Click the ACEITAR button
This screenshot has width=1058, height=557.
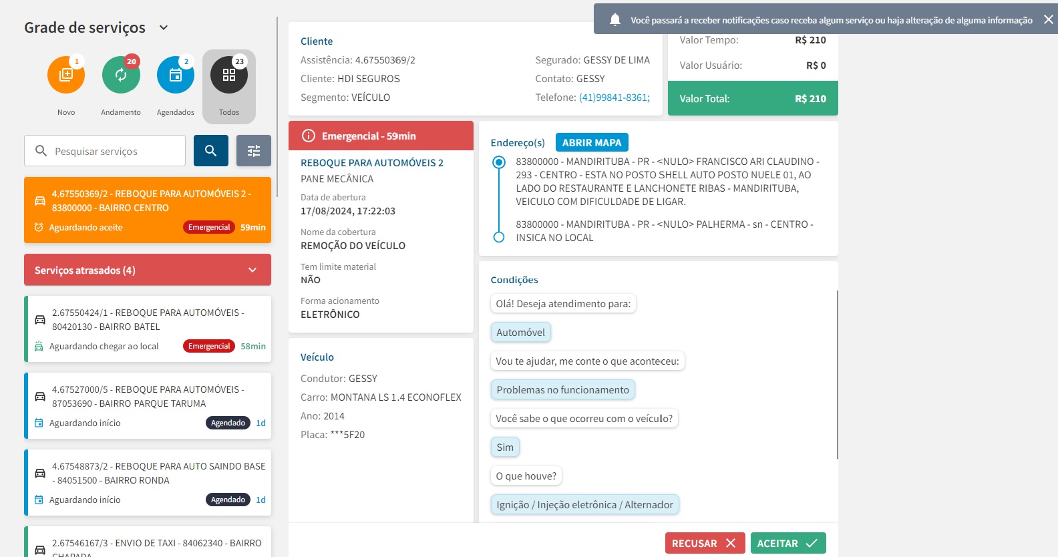[787, 543]
